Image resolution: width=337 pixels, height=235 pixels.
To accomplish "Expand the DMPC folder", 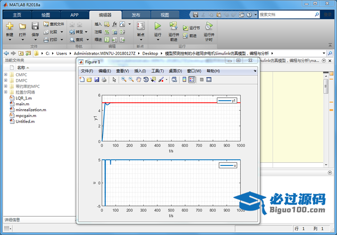I will tap(6, 80).
